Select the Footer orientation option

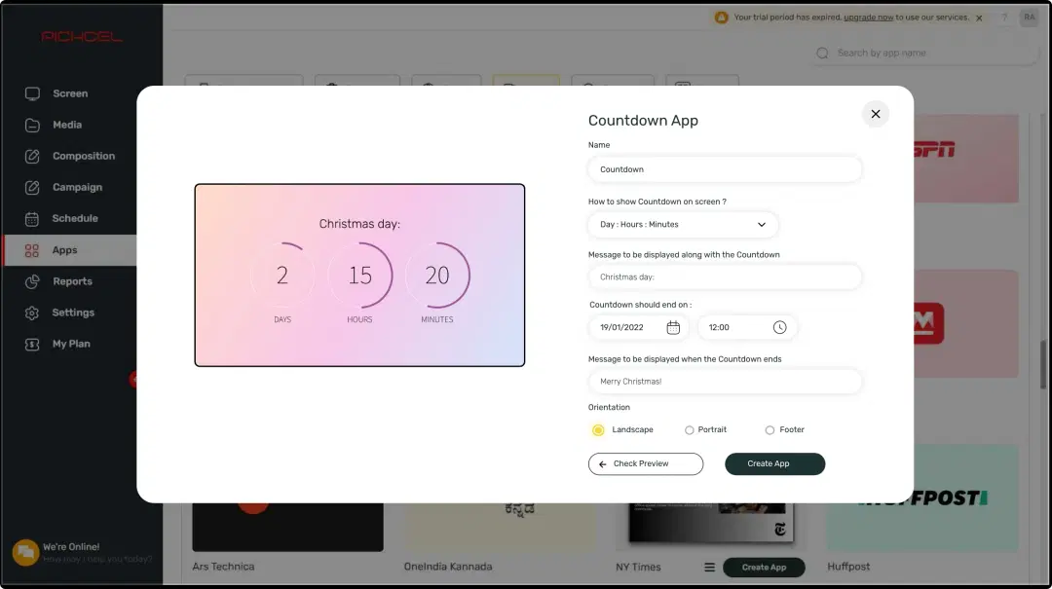(769, 429)
